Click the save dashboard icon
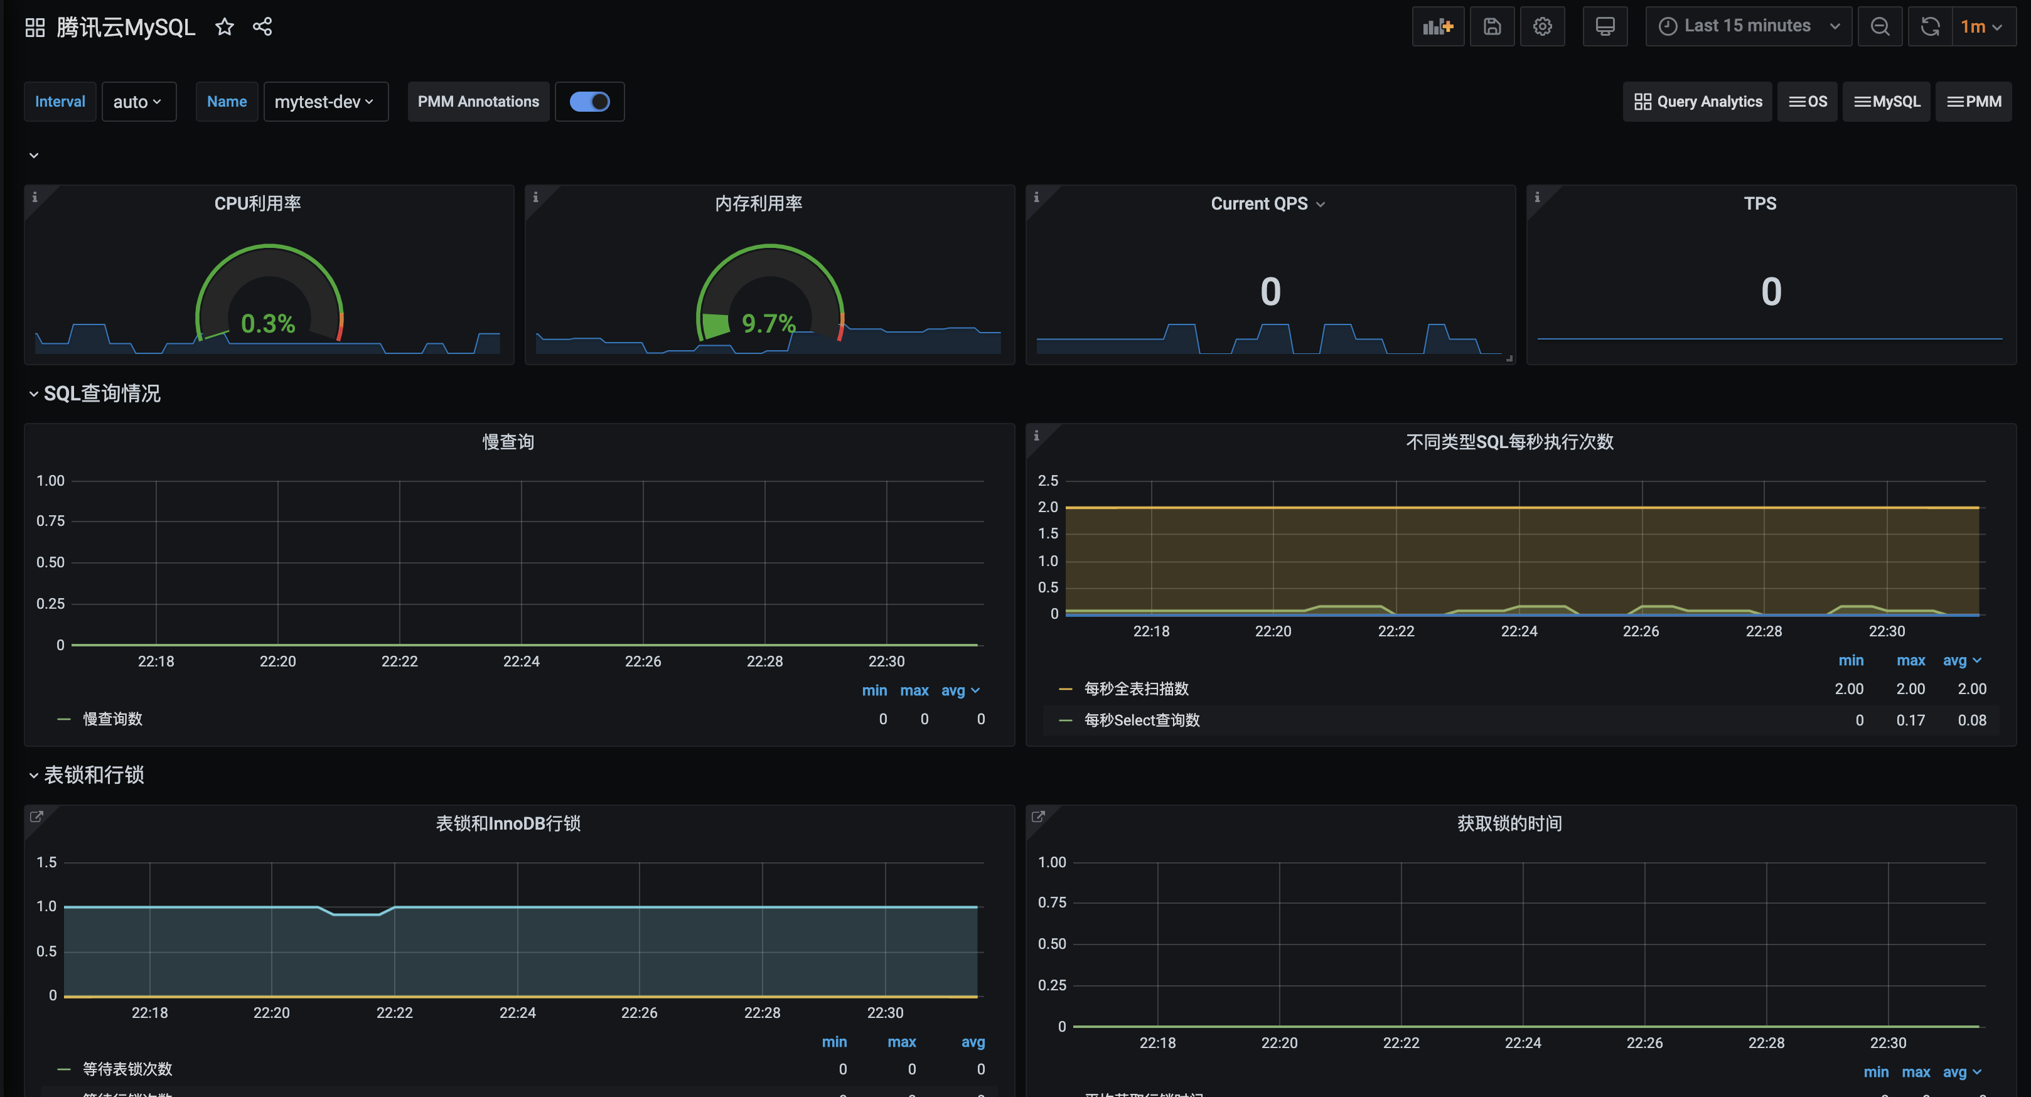This screenshot has width=2031, height=1097. point(1492,27)
